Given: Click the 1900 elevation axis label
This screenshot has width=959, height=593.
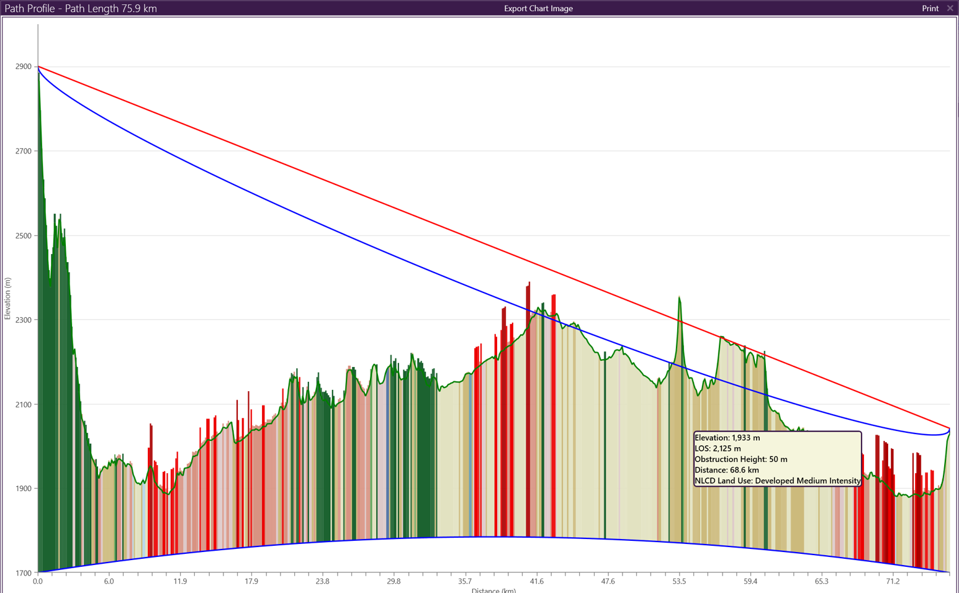Looking at the screenshot, I should coord(24,489).
